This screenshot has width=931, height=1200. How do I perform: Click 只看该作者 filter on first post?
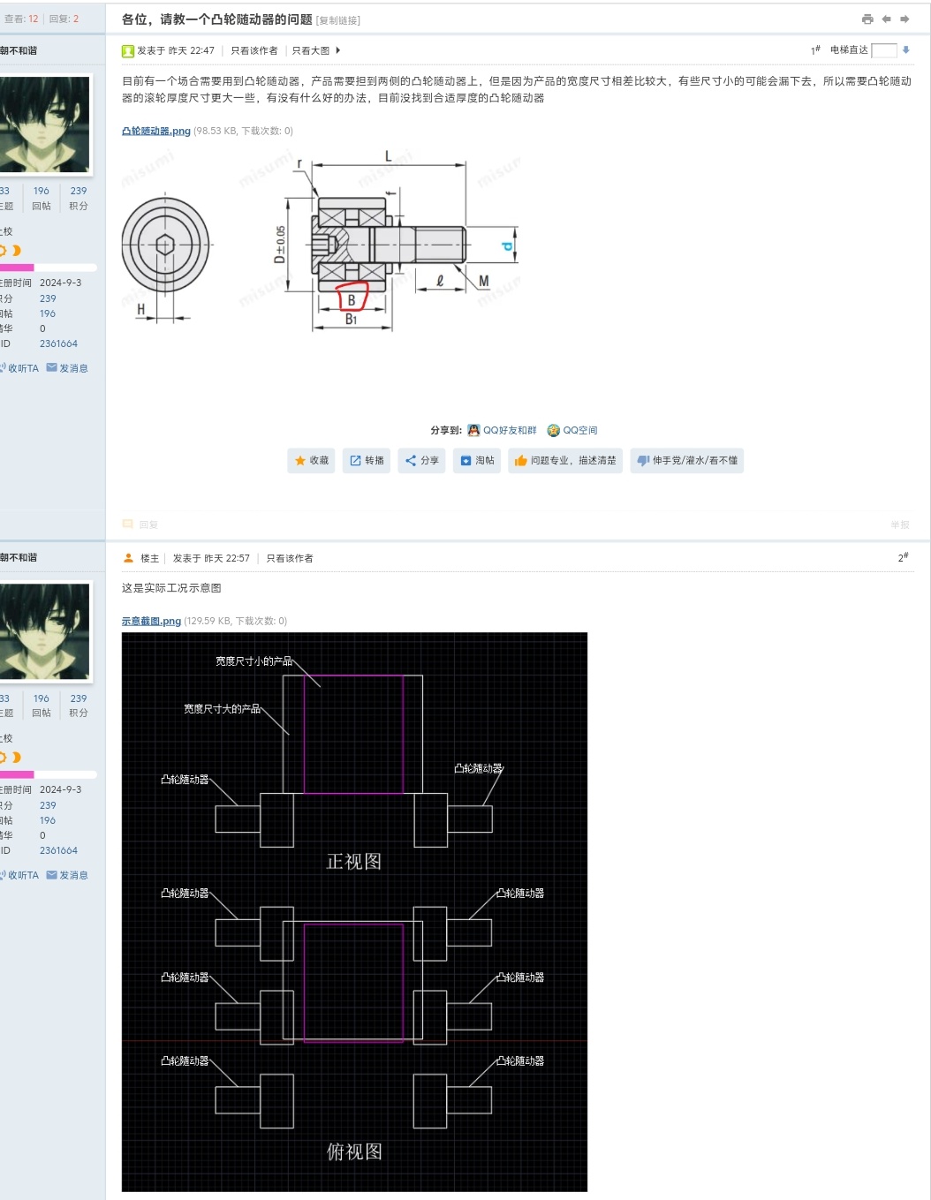[x=254, y=51]
